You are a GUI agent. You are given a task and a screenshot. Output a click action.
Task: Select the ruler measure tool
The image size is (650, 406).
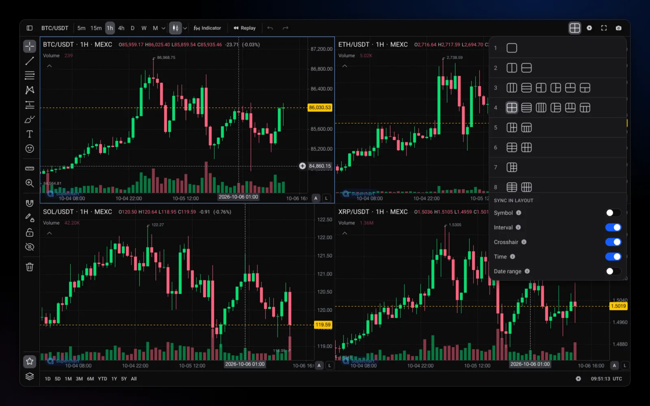click(x=30, y=168)
